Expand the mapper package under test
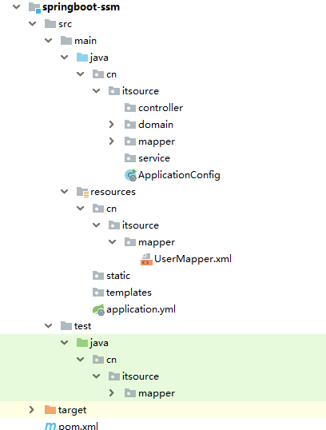This screenshot has height=430, width=326. (111, 393)
